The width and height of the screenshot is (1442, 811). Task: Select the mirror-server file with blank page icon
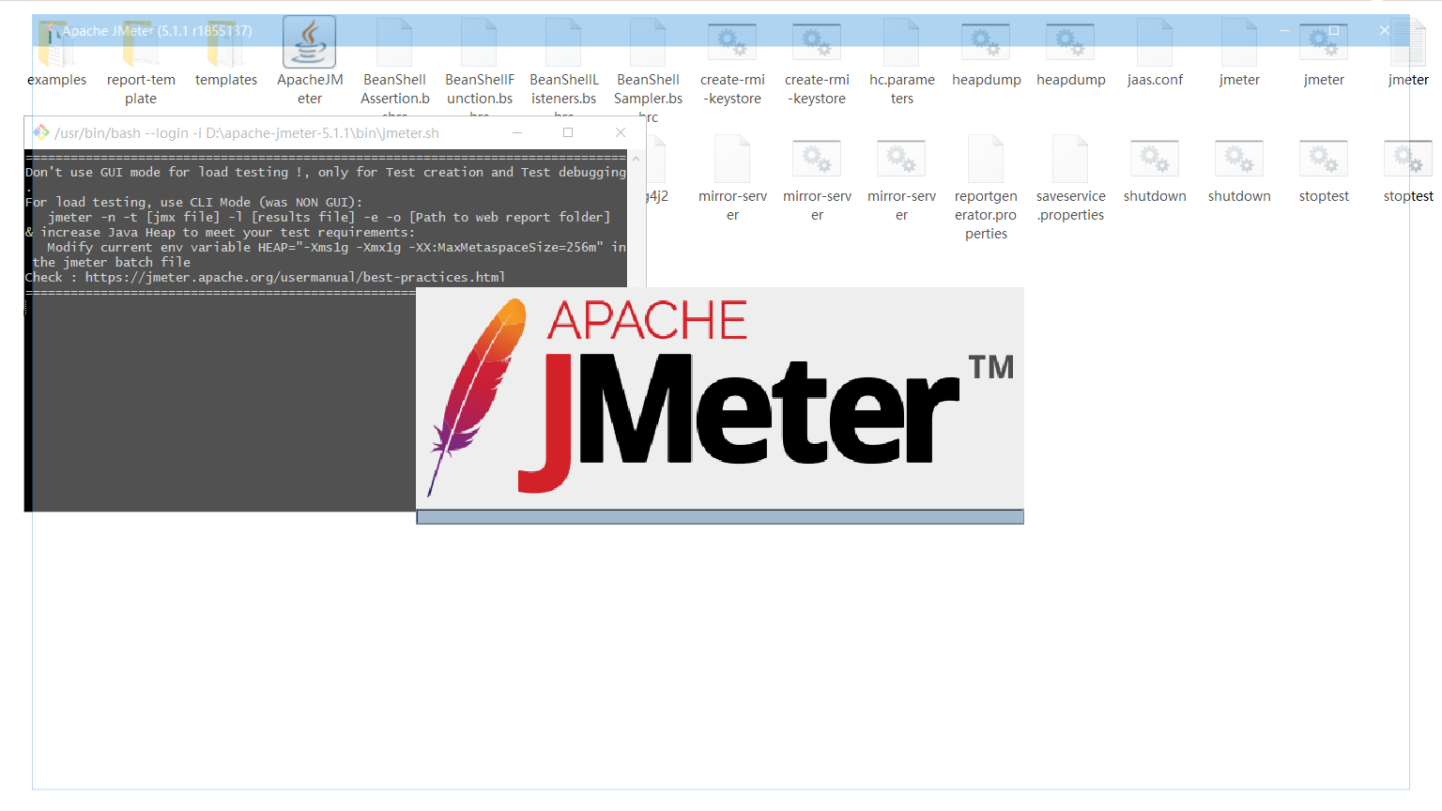coord(732,178)
